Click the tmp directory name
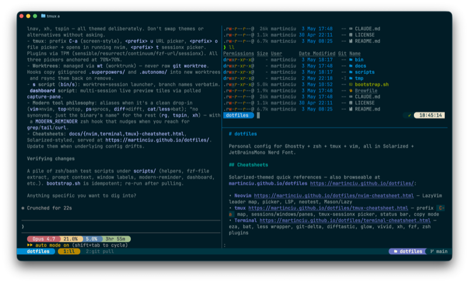 [359, 79]
